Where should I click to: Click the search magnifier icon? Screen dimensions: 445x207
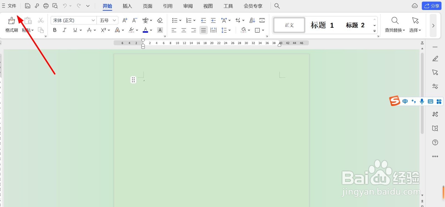[x=277, y=6]
